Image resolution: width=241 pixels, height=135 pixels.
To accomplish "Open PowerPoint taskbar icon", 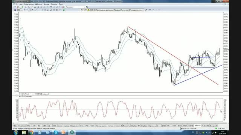I will [x=64, y=132].
